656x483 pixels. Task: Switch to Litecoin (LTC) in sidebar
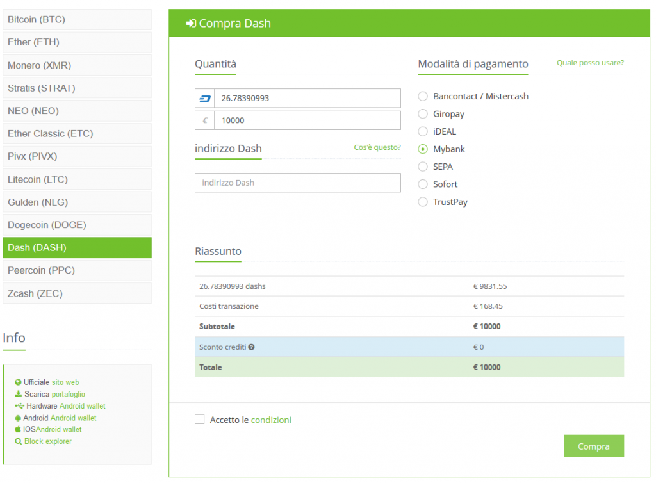tap(77, 179)
